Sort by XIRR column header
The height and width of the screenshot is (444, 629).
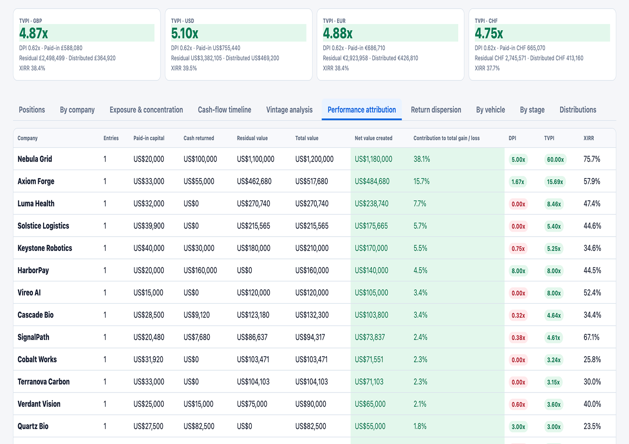click(589, 138)
